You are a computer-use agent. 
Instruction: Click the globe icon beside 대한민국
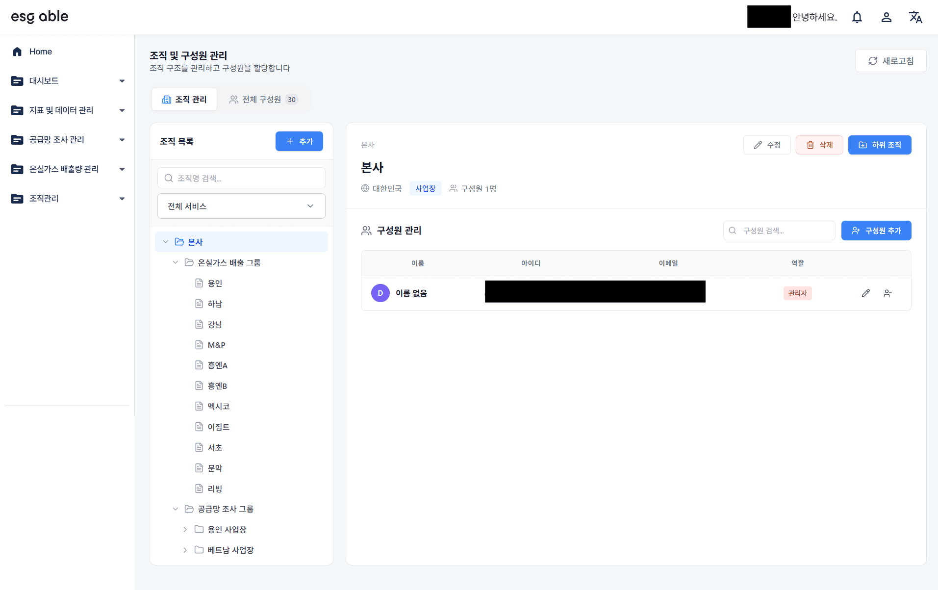[365, 188]
